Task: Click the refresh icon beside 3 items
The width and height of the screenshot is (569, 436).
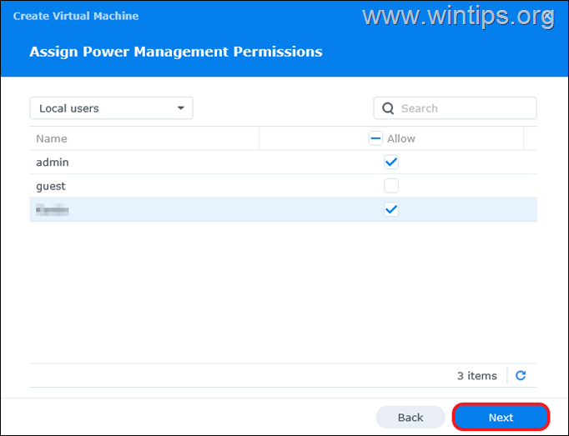Action: pos(521,376)
